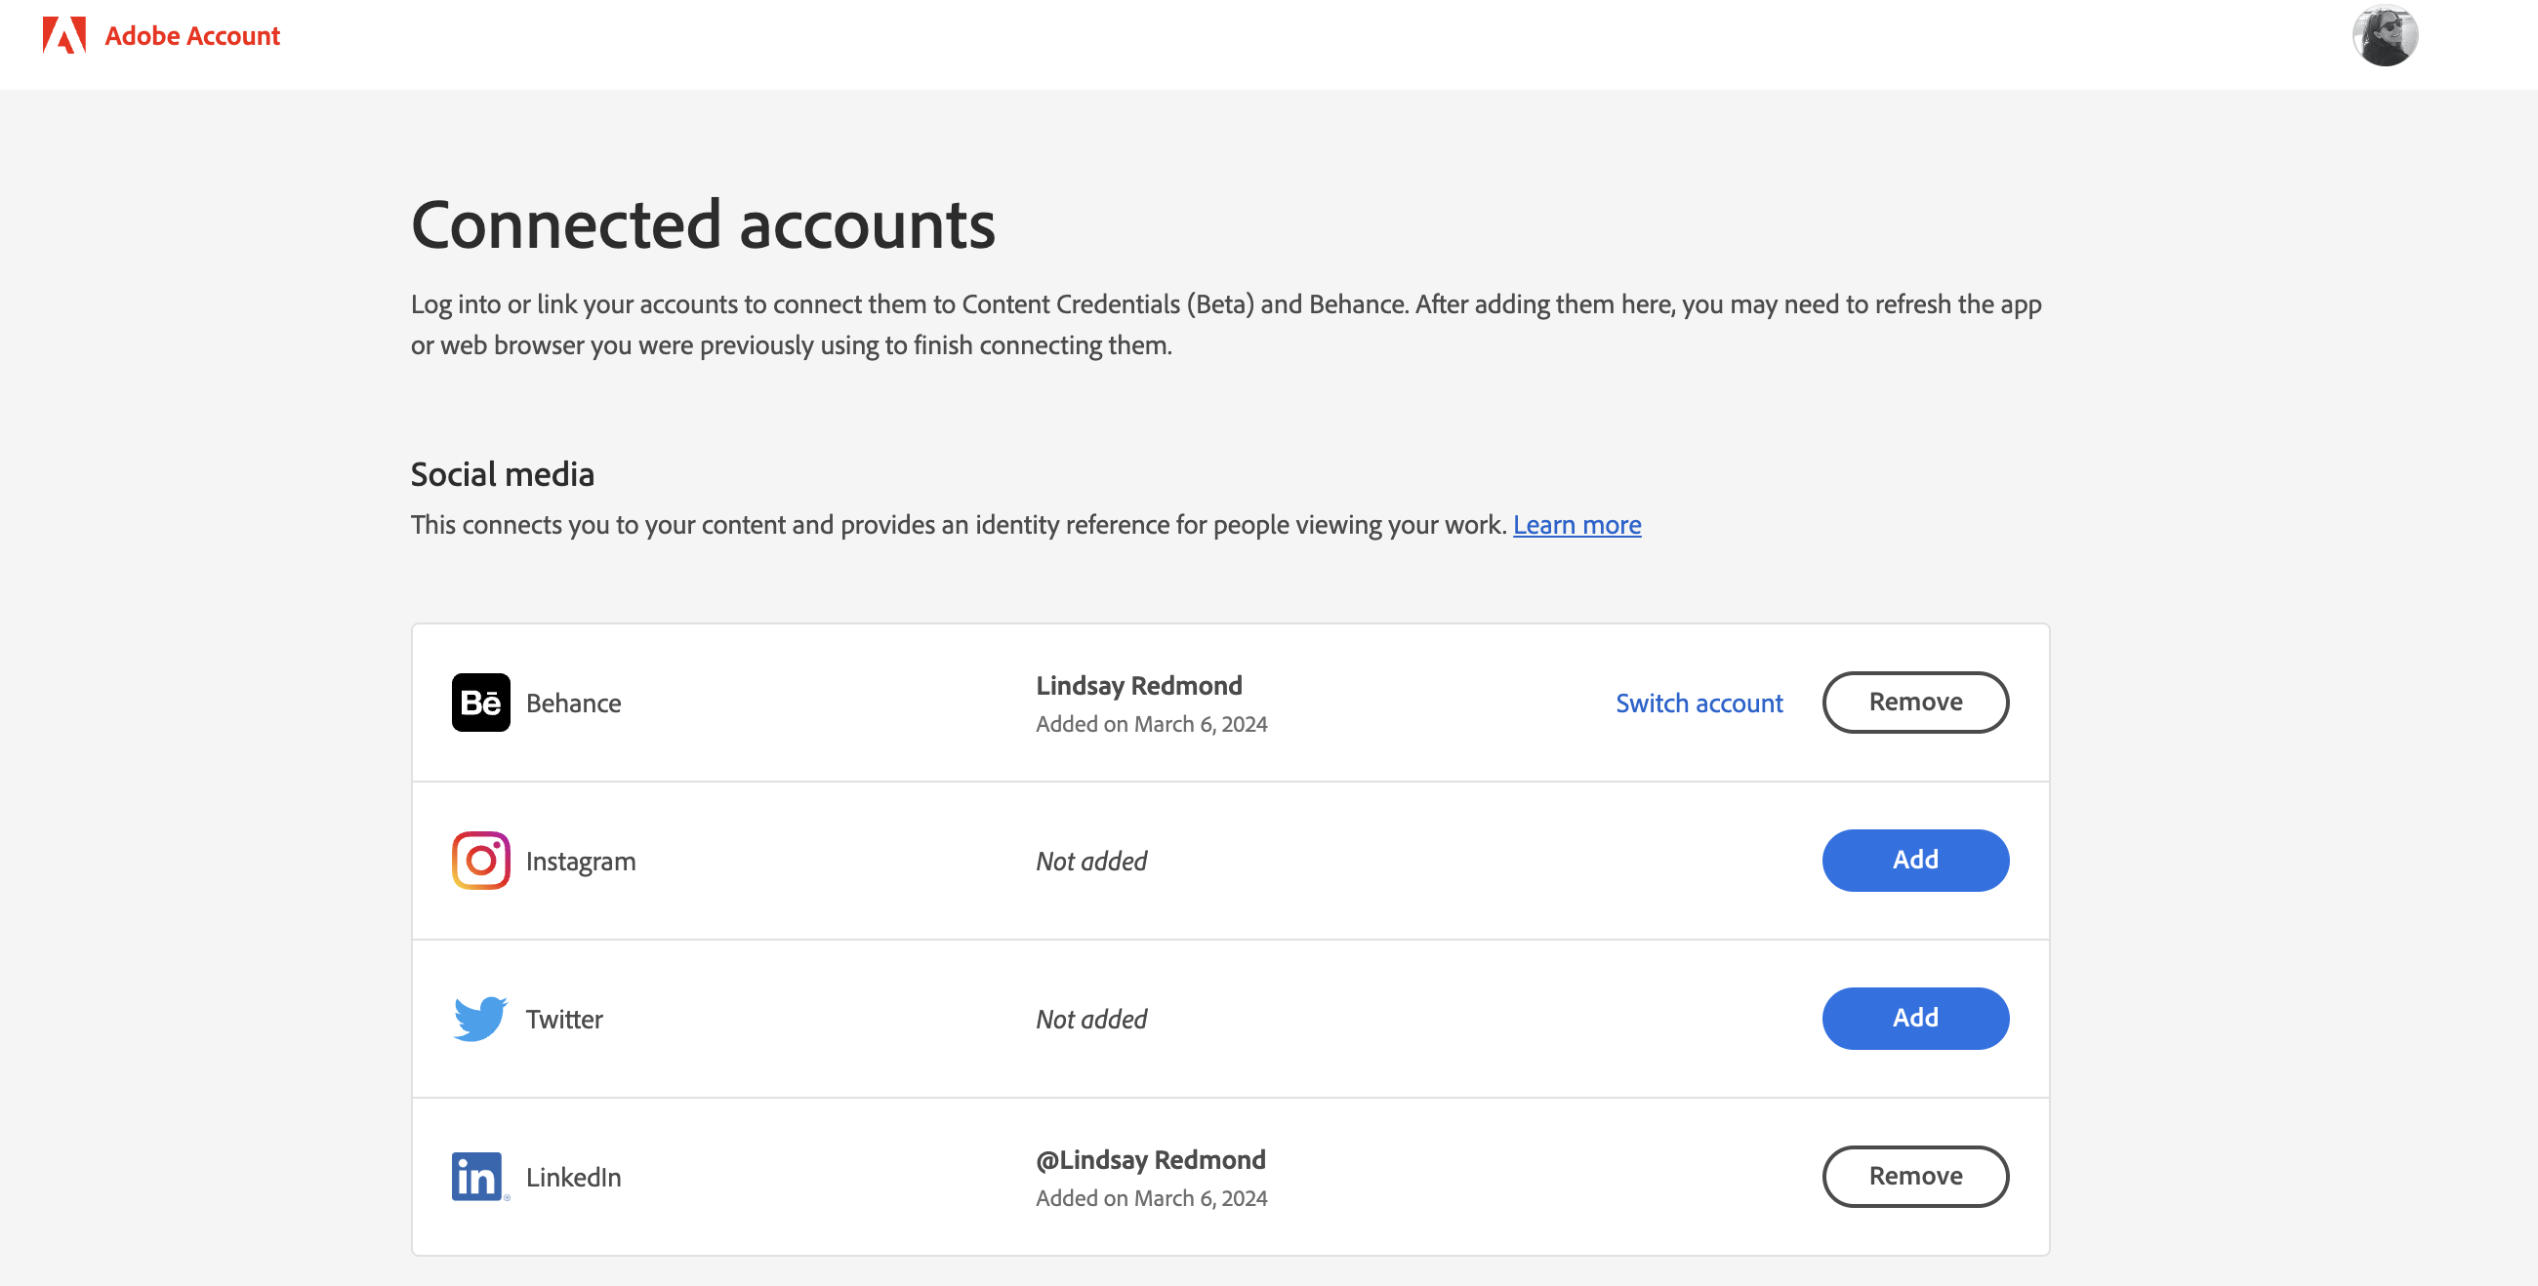Open the user profile avatar menu
2538x1286 pixels.
click(2385, 35)
